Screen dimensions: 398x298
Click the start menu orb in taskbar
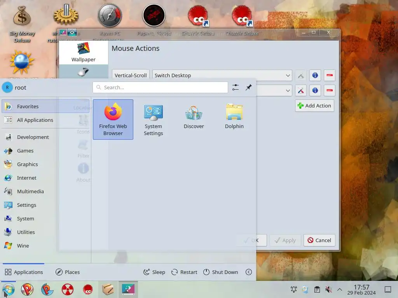coord(9,289)
